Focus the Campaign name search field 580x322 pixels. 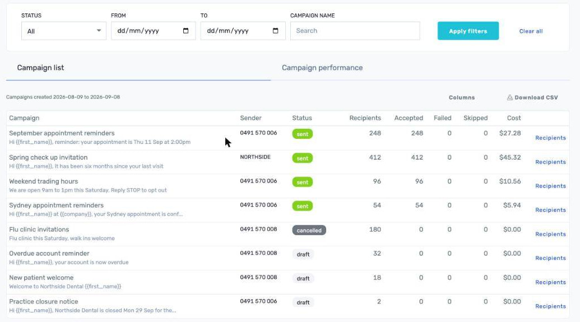[355, 31]
